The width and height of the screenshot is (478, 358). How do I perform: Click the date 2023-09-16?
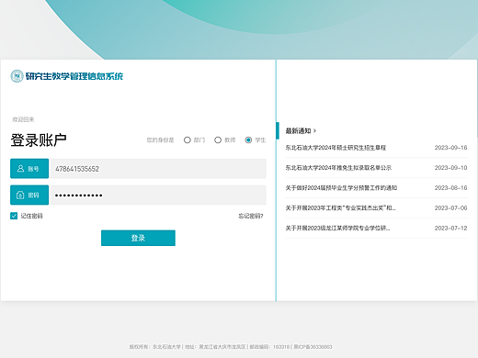pyautogui.click(x=450, y=148)
